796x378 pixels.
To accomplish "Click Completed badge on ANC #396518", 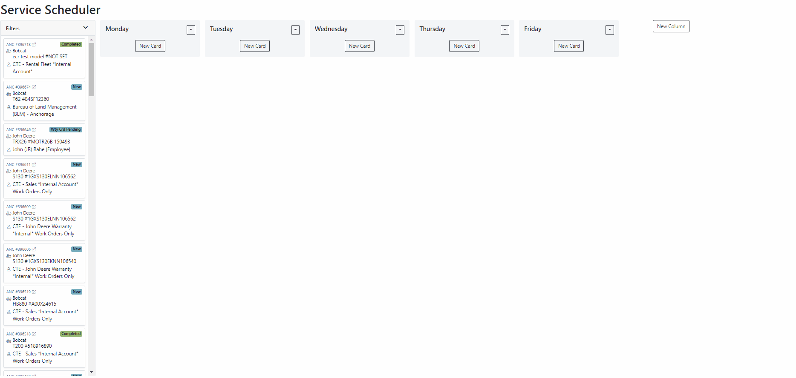I will pyautogui.click(x=71, y=334).
